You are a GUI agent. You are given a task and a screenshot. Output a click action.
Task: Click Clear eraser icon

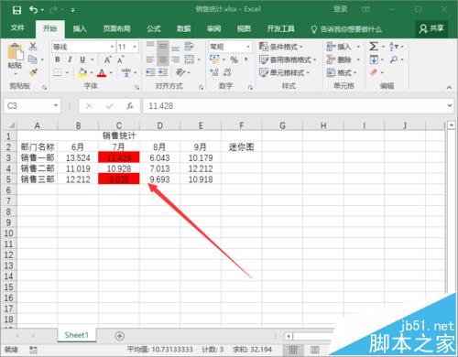374,72
